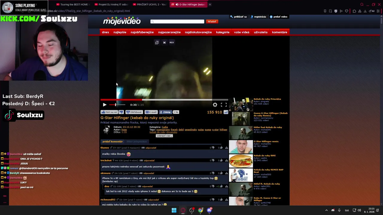Report the thanos comment warning triangle
383x215 pixels.
pyautogui.click(x=227, y=148)
